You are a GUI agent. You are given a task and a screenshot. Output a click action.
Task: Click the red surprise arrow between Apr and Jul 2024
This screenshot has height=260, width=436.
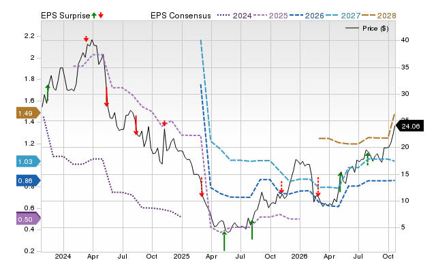[x=106, y=97]
